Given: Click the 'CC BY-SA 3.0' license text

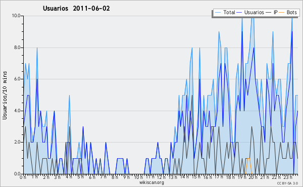Looking at the screenshot, I should [287, 183].
